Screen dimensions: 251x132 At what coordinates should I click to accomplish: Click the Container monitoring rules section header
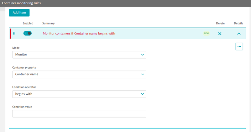click(x=21, y=3)
